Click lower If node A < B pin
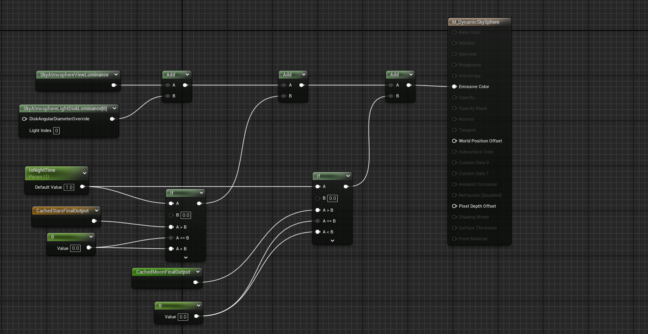 click(x=171, y=249)
